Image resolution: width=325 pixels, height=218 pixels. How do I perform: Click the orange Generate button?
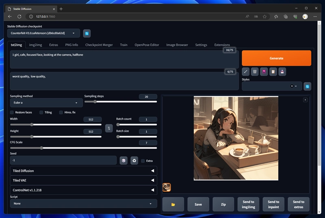[x=276, y=58]
